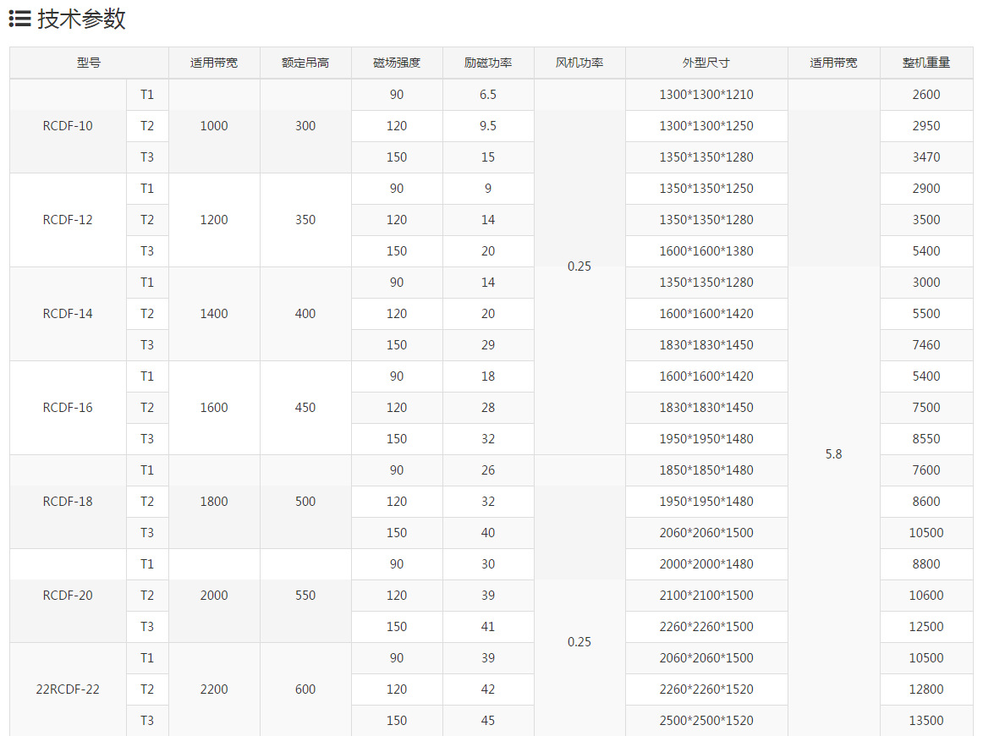Select the 22RCDF-22 model cell
The height and width of the screenshot is (736, 983).
pyautogui.click(x=68, y=689)
